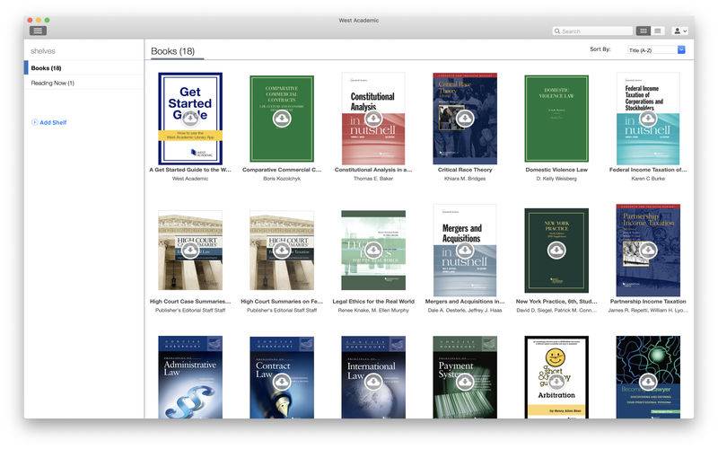Click author name Karen C Burke
Screen dimensions: 718x449
648,179
